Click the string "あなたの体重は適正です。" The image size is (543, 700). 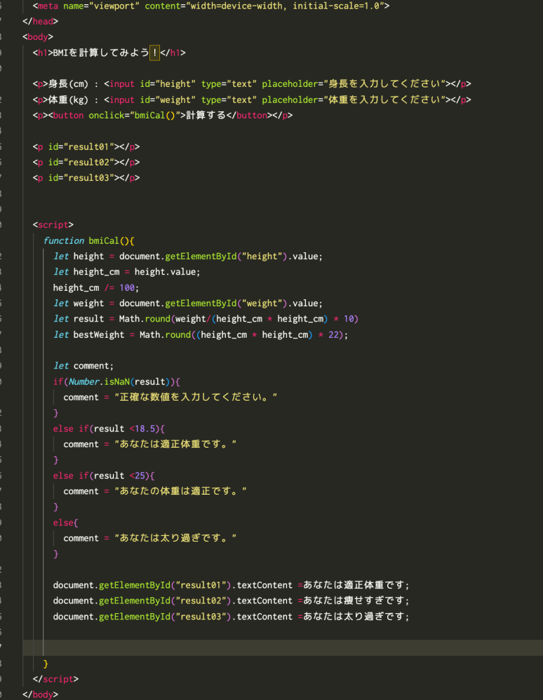[x=180, y=491]
